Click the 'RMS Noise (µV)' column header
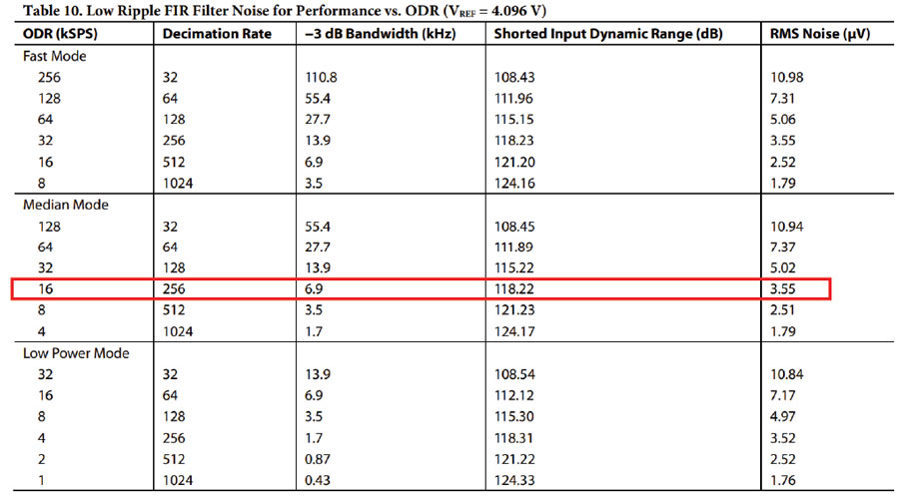Screen dimensions: 899x496 (x=820, y=34)
